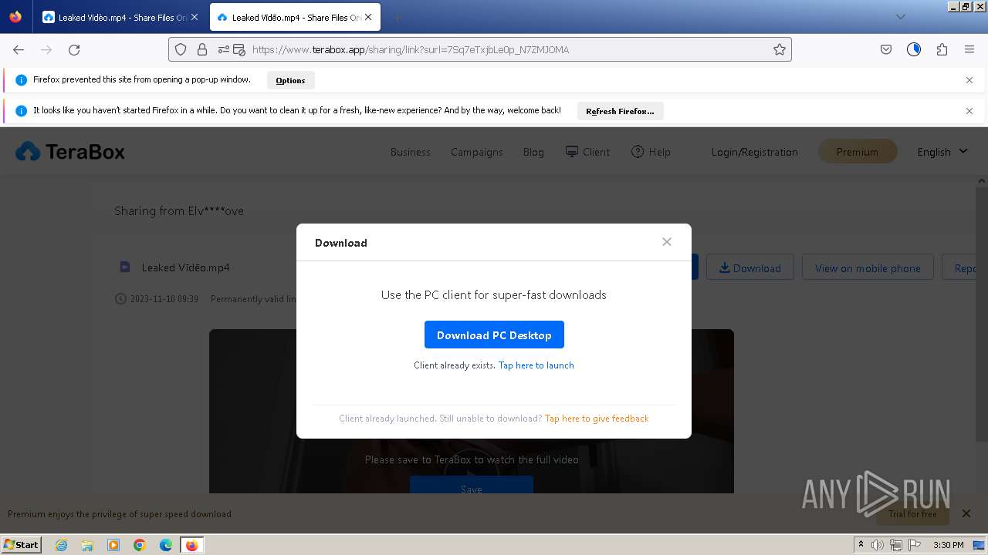
Task: Dismiss the Refresh Firefox notification bar
Action: (x=969, y=111)
